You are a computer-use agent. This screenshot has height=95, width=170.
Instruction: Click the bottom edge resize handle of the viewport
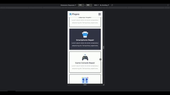85,85
